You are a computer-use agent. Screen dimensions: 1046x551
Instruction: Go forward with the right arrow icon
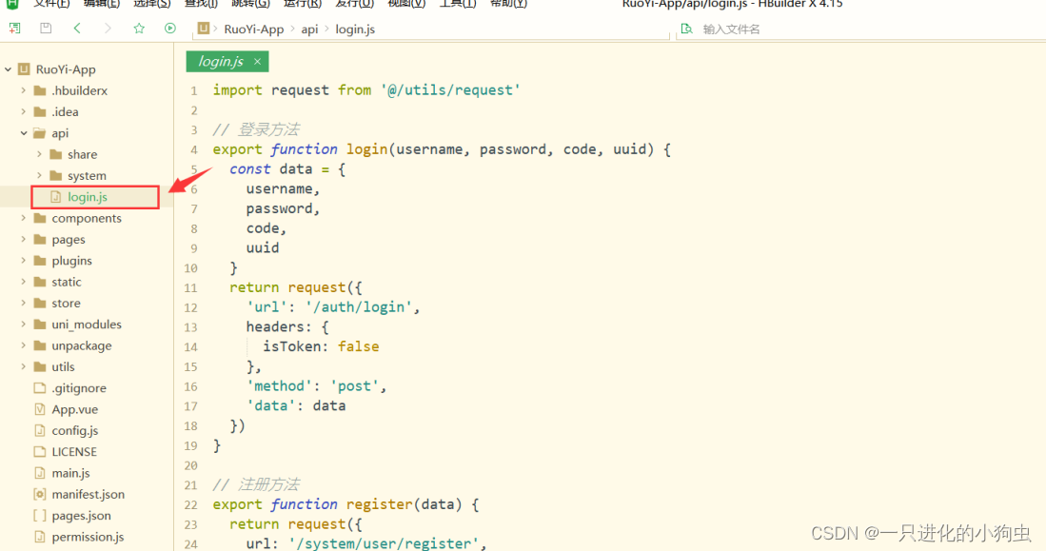coord(108,29)
